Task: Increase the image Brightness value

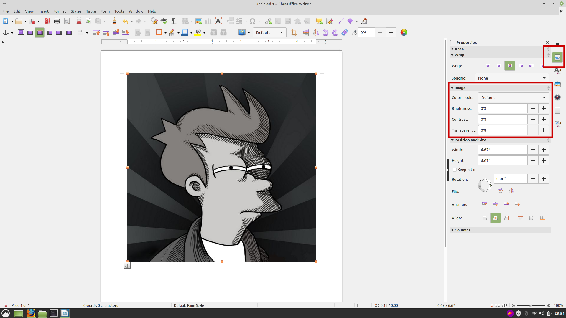Action: click(544, 109)
